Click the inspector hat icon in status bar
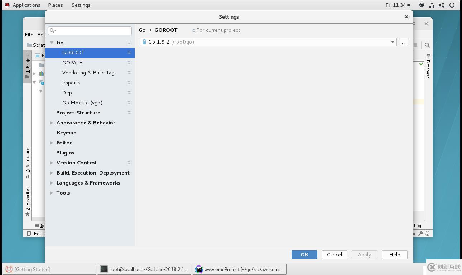Image resolution: width=462 pixels, height=275 pixels. pyautogui.click(x=427, y=234)
